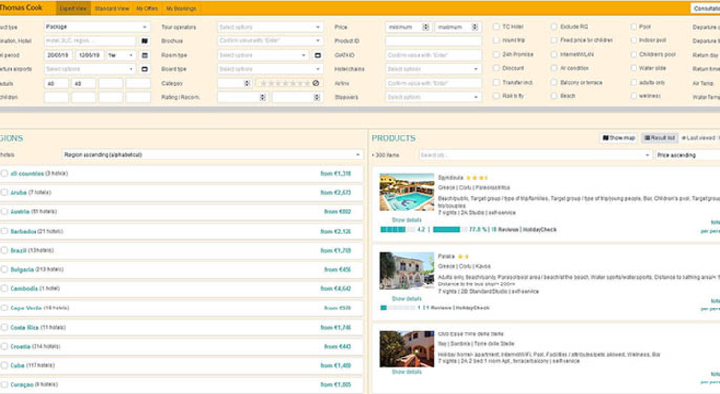Switch to the Expert View tab

pyautogui.click(x=74, y=9)
